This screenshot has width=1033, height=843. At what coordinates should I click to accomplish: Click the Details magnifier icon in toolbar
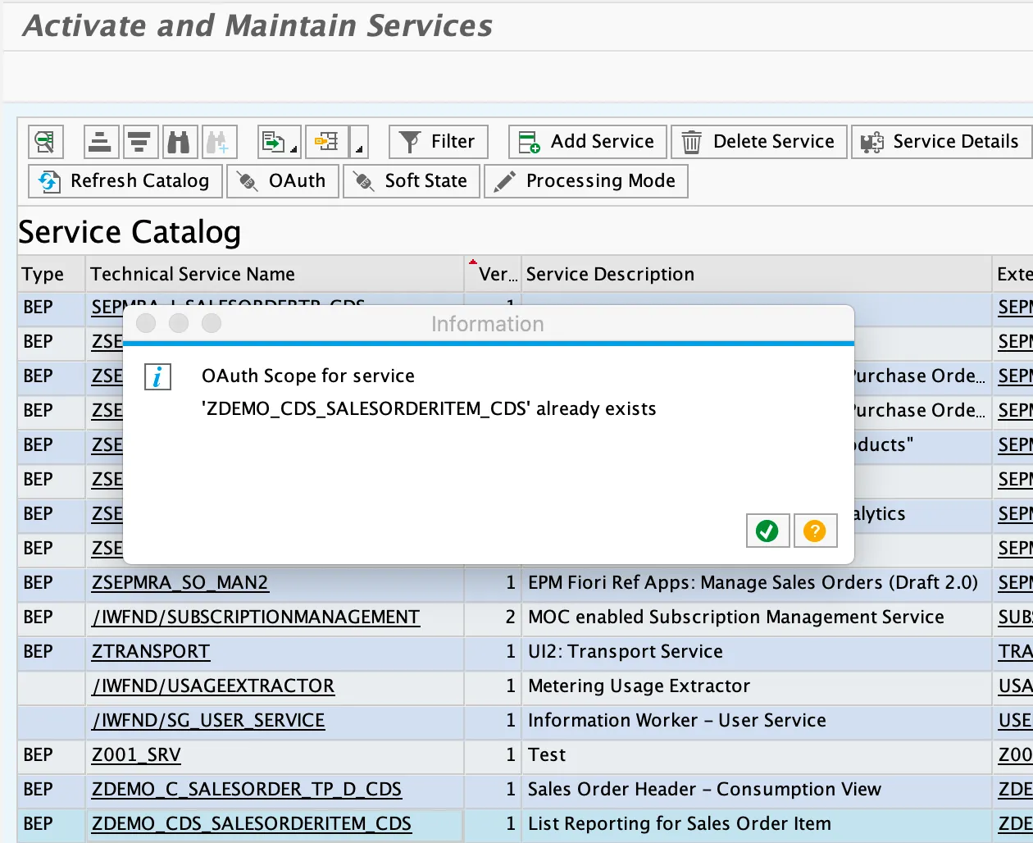[x=46, y=142]
